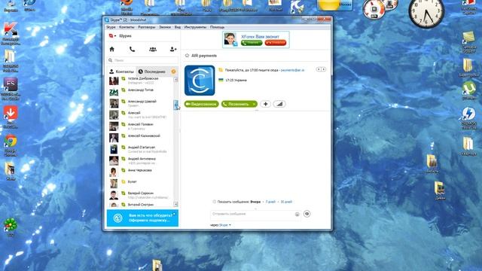Image resolution: width=482 pixels, height=271 pixels.
Task: Open the Вид menu
Action: click(x=178, y=27)
